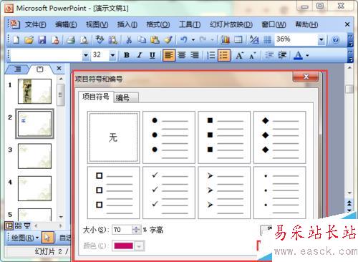Open the 工具 menu
This screenshot has height=262, width=358.
point(190,24)
